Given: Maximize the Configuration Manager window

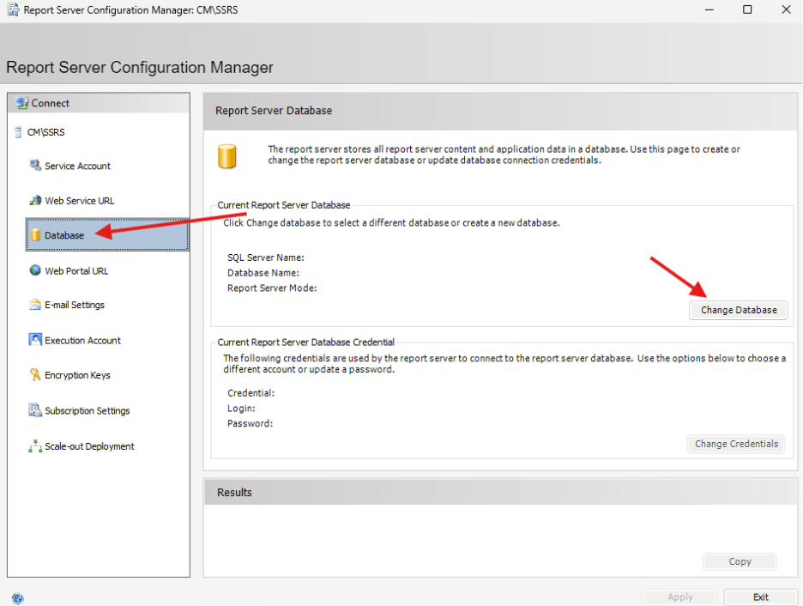Looking at the screenshot, I should [747, 10].
